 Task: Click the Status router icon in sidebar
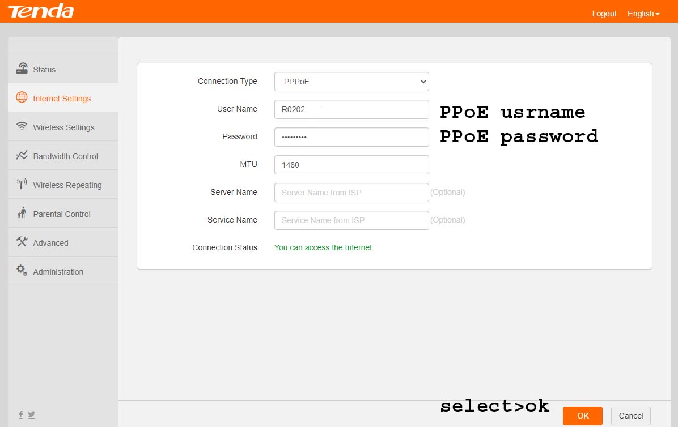pos(22,69)
